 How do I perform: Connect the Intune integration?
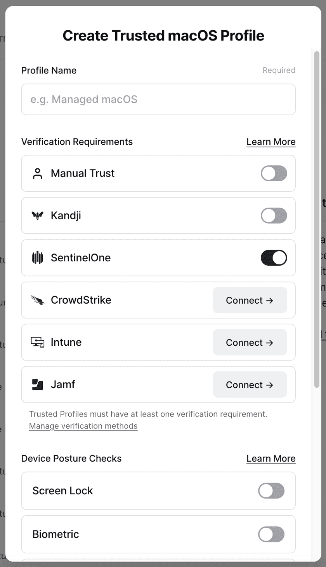250,343
